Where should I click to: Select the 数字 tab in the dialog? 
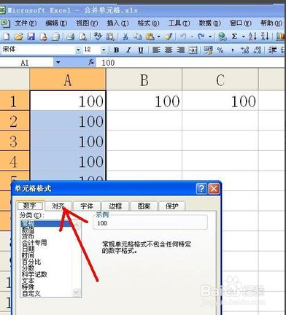(x=30, y=206)
